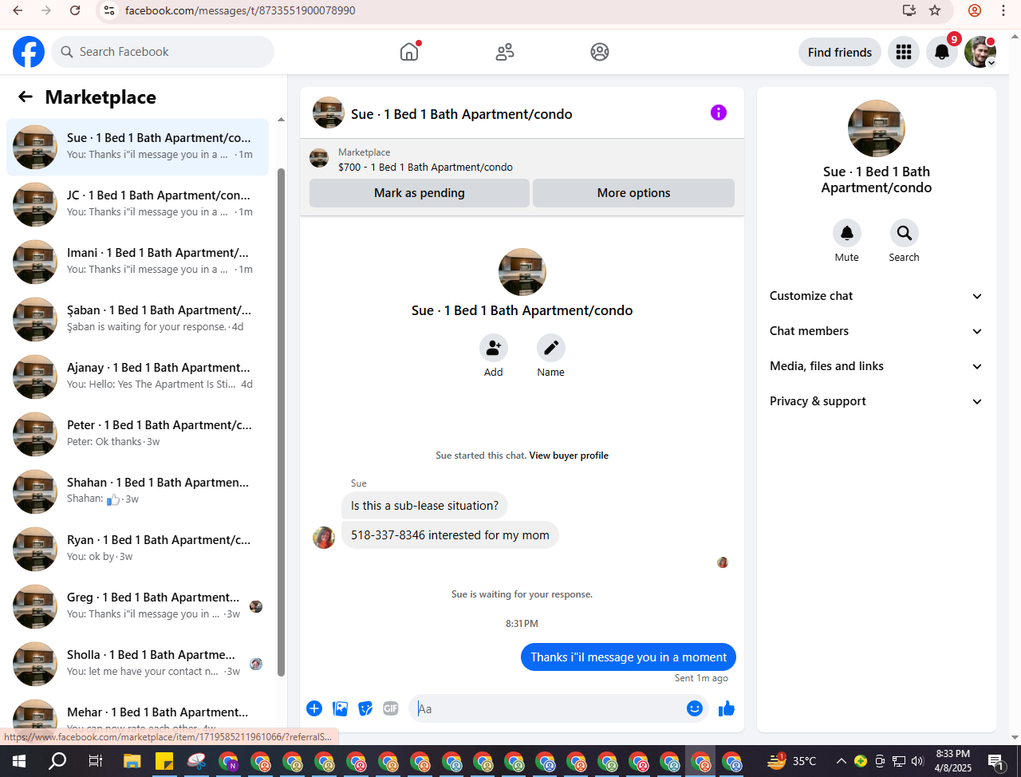Open the Chrome three-dot menu
Screen dimensions: 1021x777
[1003, 10]
